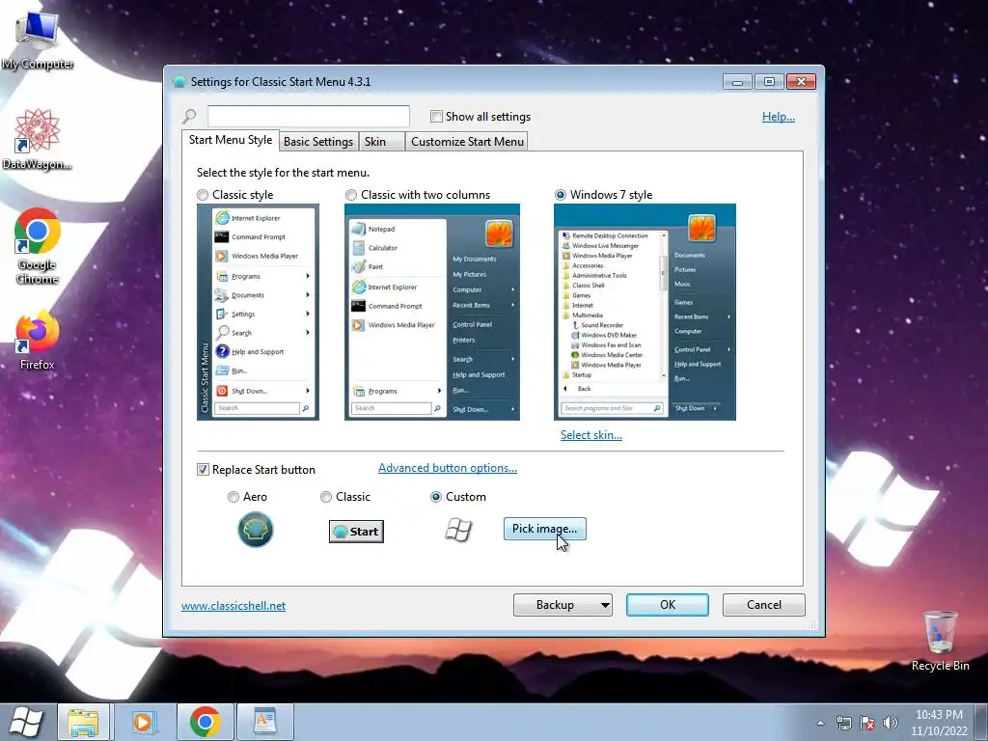Open the document editor taskbar icon
988x741 pixels.
265,722
